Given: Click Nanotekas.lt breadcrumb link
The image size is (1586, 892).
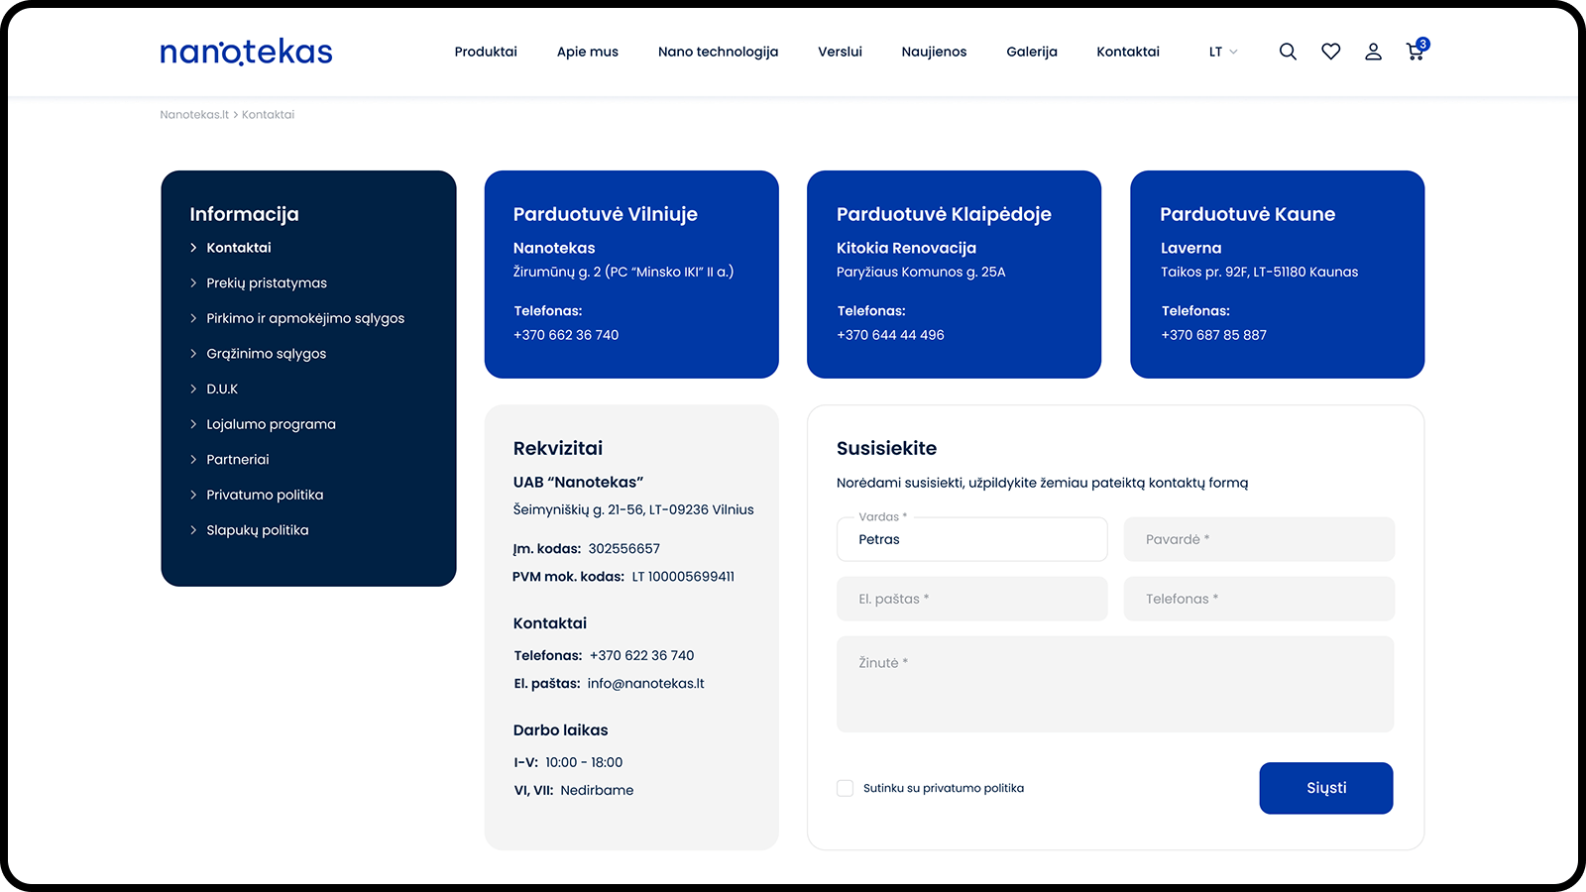Looking at the screenshot, I should point(194,115).
